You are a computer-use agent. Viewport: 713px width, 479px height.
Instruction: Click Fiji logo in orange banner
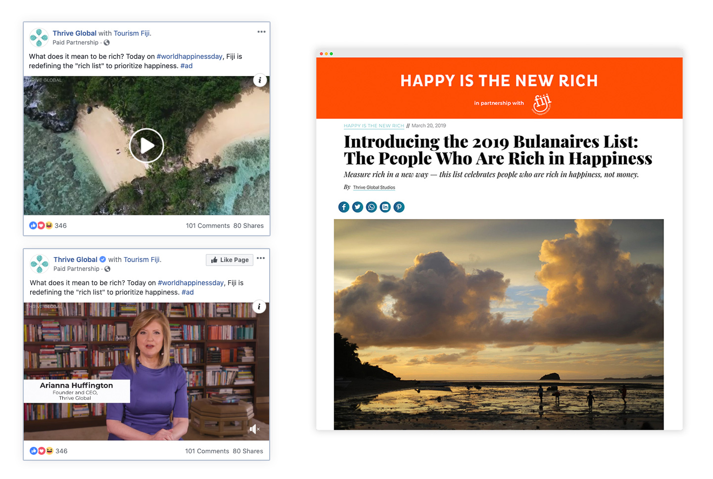click(541, 104)
